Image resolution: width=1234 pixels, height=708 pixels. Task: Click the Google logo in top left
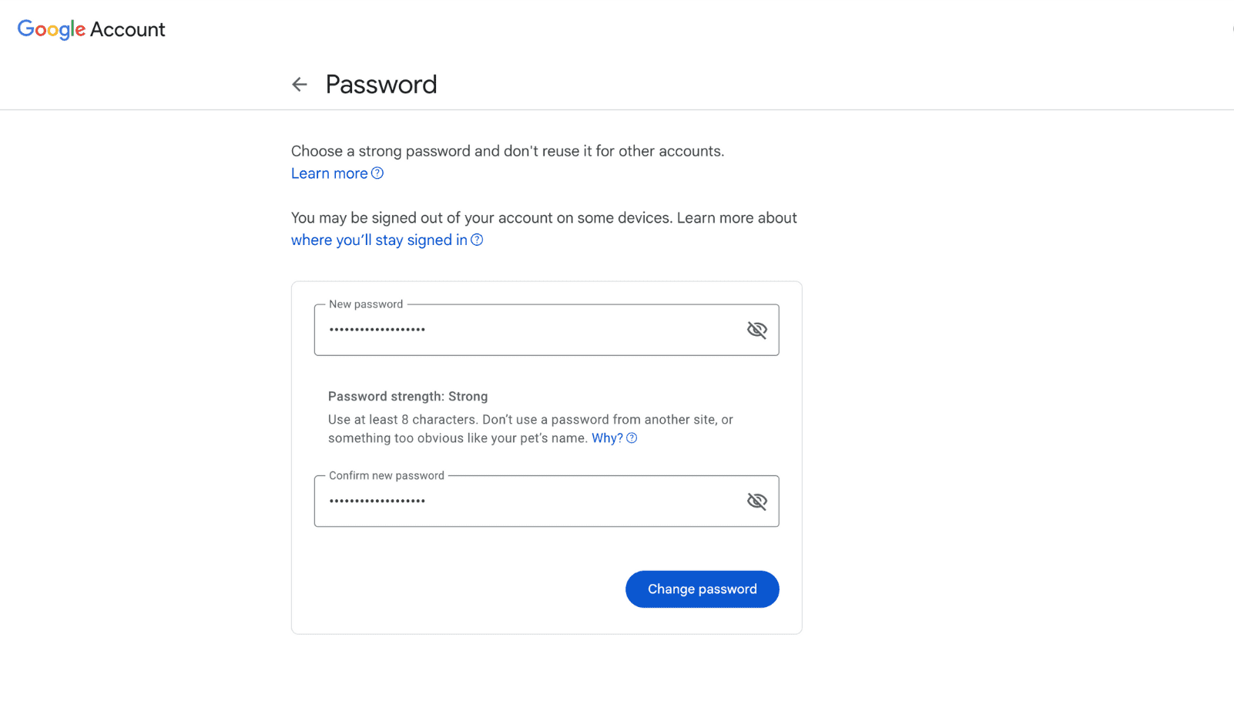coord(51,29)
